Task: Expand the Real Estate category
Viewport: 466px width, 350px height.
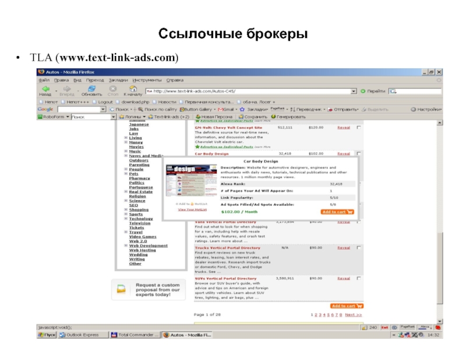Action: coord(126,192)
